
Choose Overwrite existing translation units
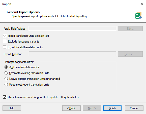tap(6, 73)
